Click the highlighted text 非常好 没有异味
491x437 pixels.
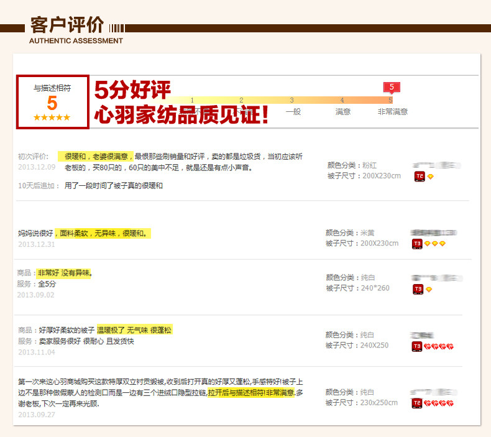click(64, 273)
